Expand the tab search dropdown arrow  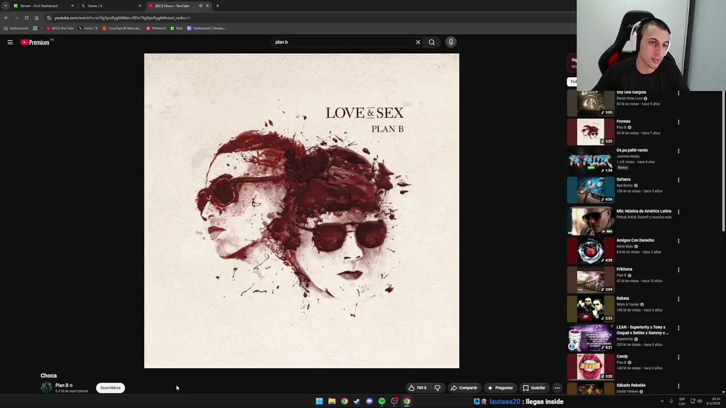coord(6,6)
